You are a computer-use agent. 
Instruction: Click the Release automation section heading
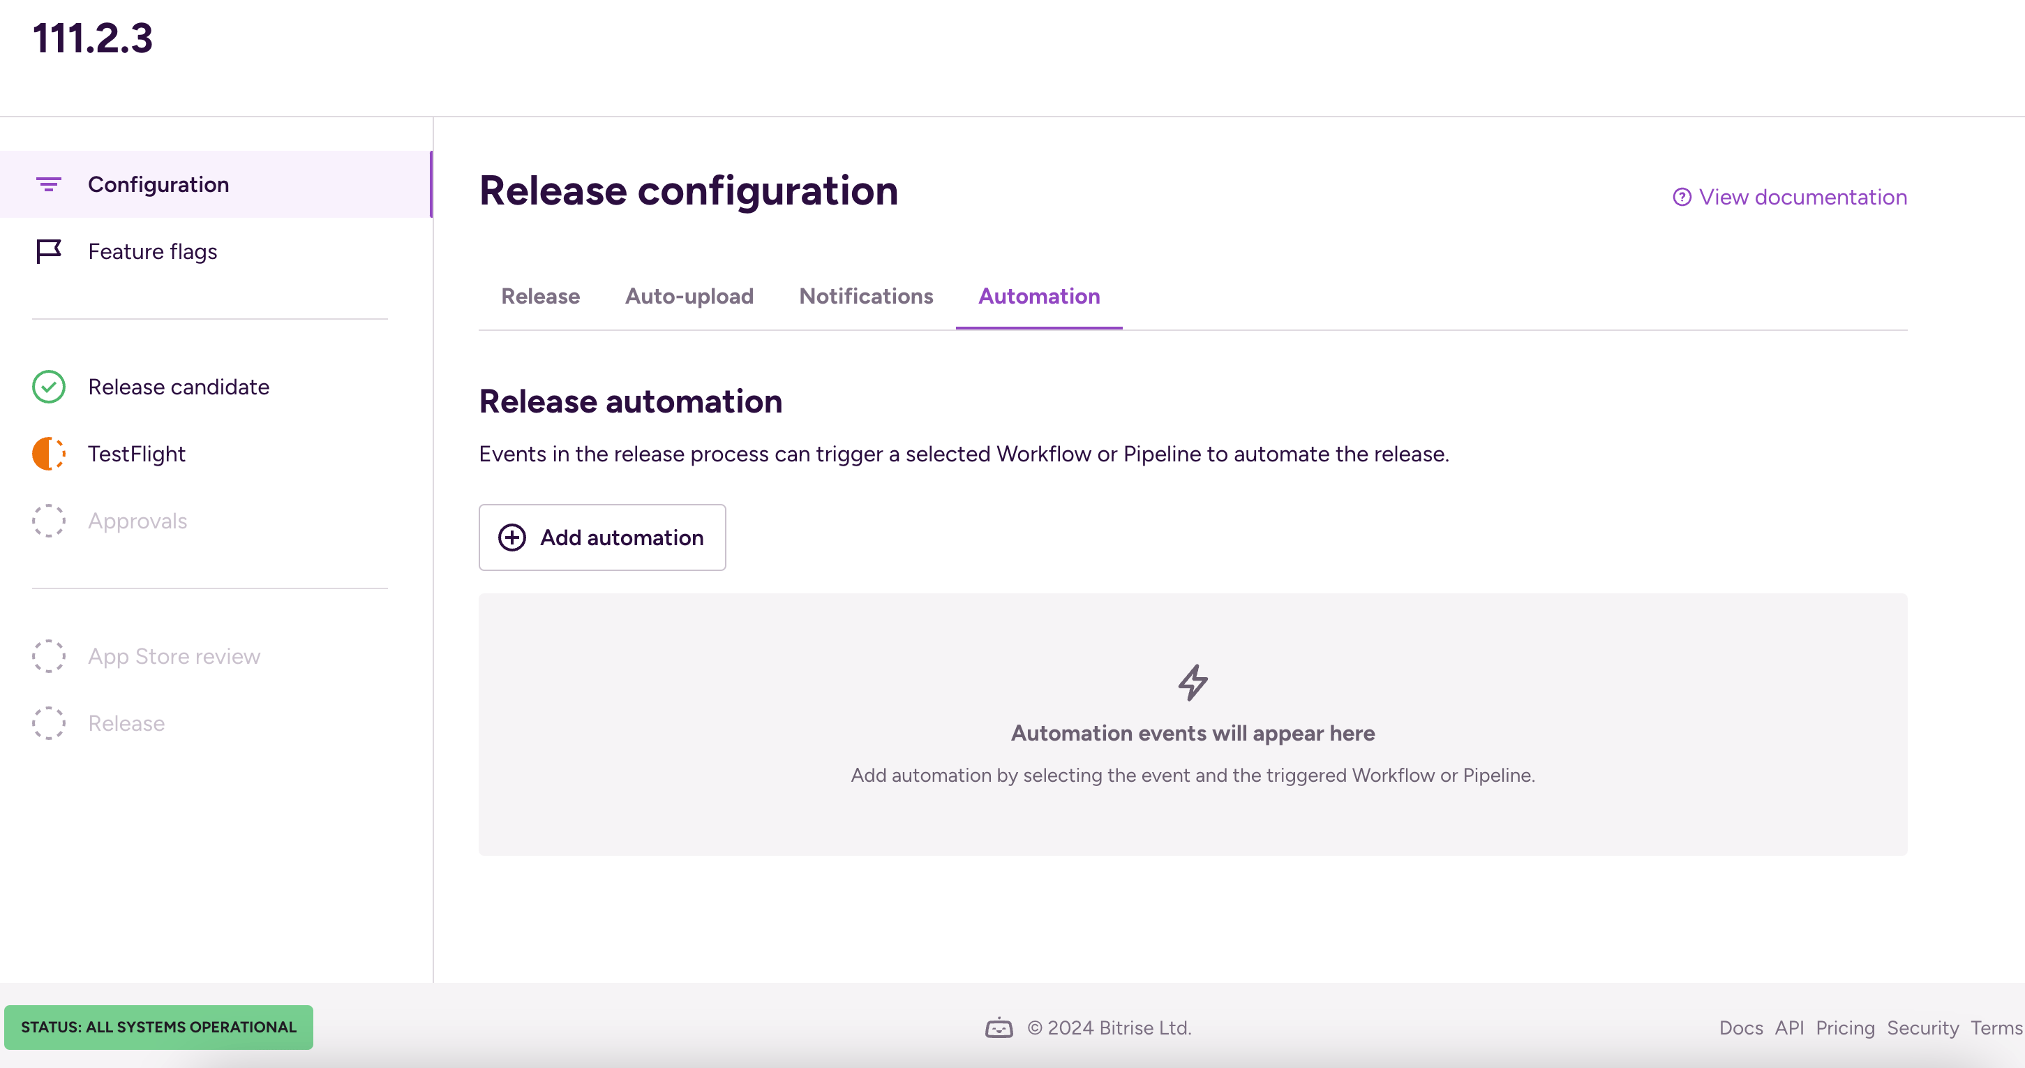tap(630, 401)
